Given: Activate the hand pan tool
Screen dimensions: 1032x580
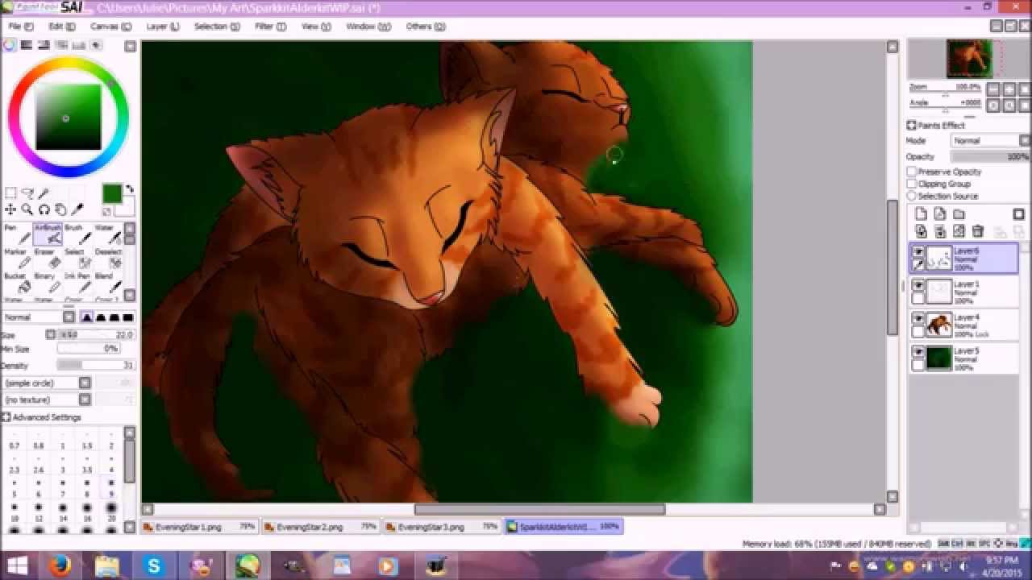Looking at the screenshot, I should pyautogui.click(x=60, y=210).
